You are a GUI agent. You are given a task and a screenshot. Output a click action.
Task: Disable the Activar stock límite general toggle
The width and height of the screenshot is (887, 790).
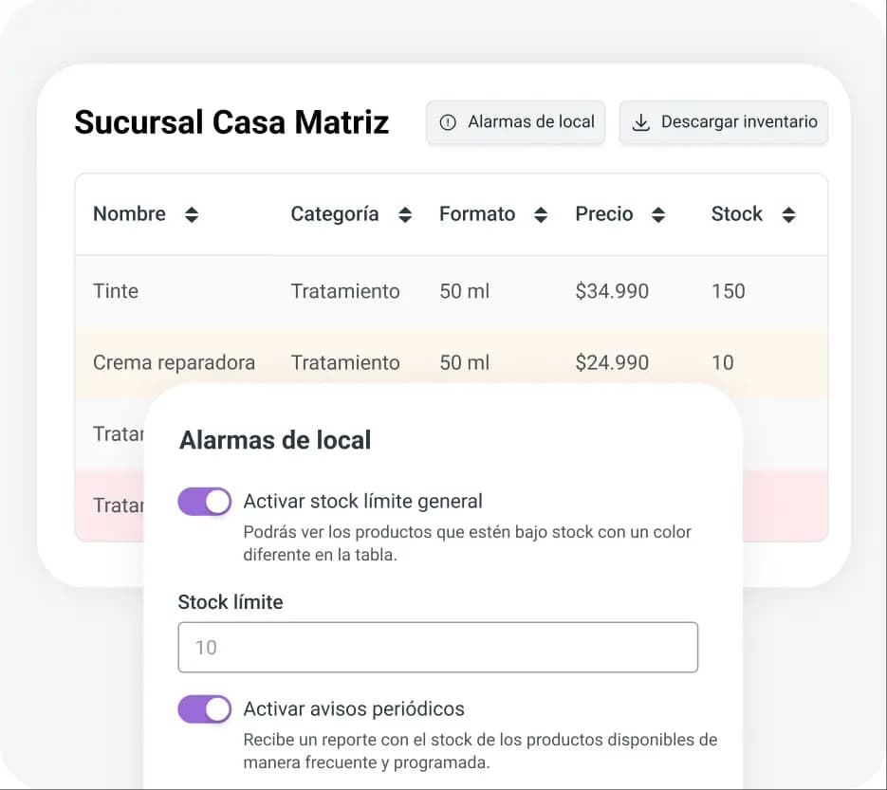[204, 501]
